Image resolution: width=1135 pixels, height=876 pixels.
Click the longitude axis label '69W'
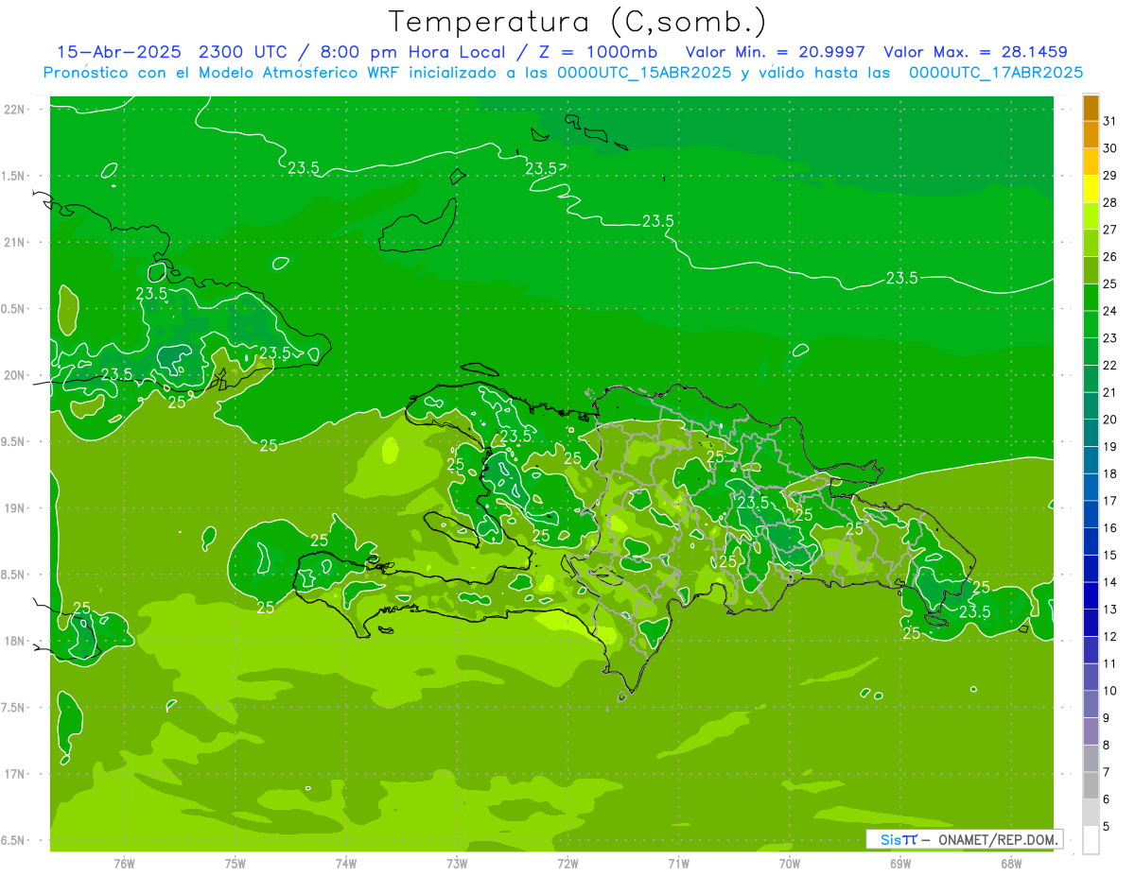click(x=900, y=864)
